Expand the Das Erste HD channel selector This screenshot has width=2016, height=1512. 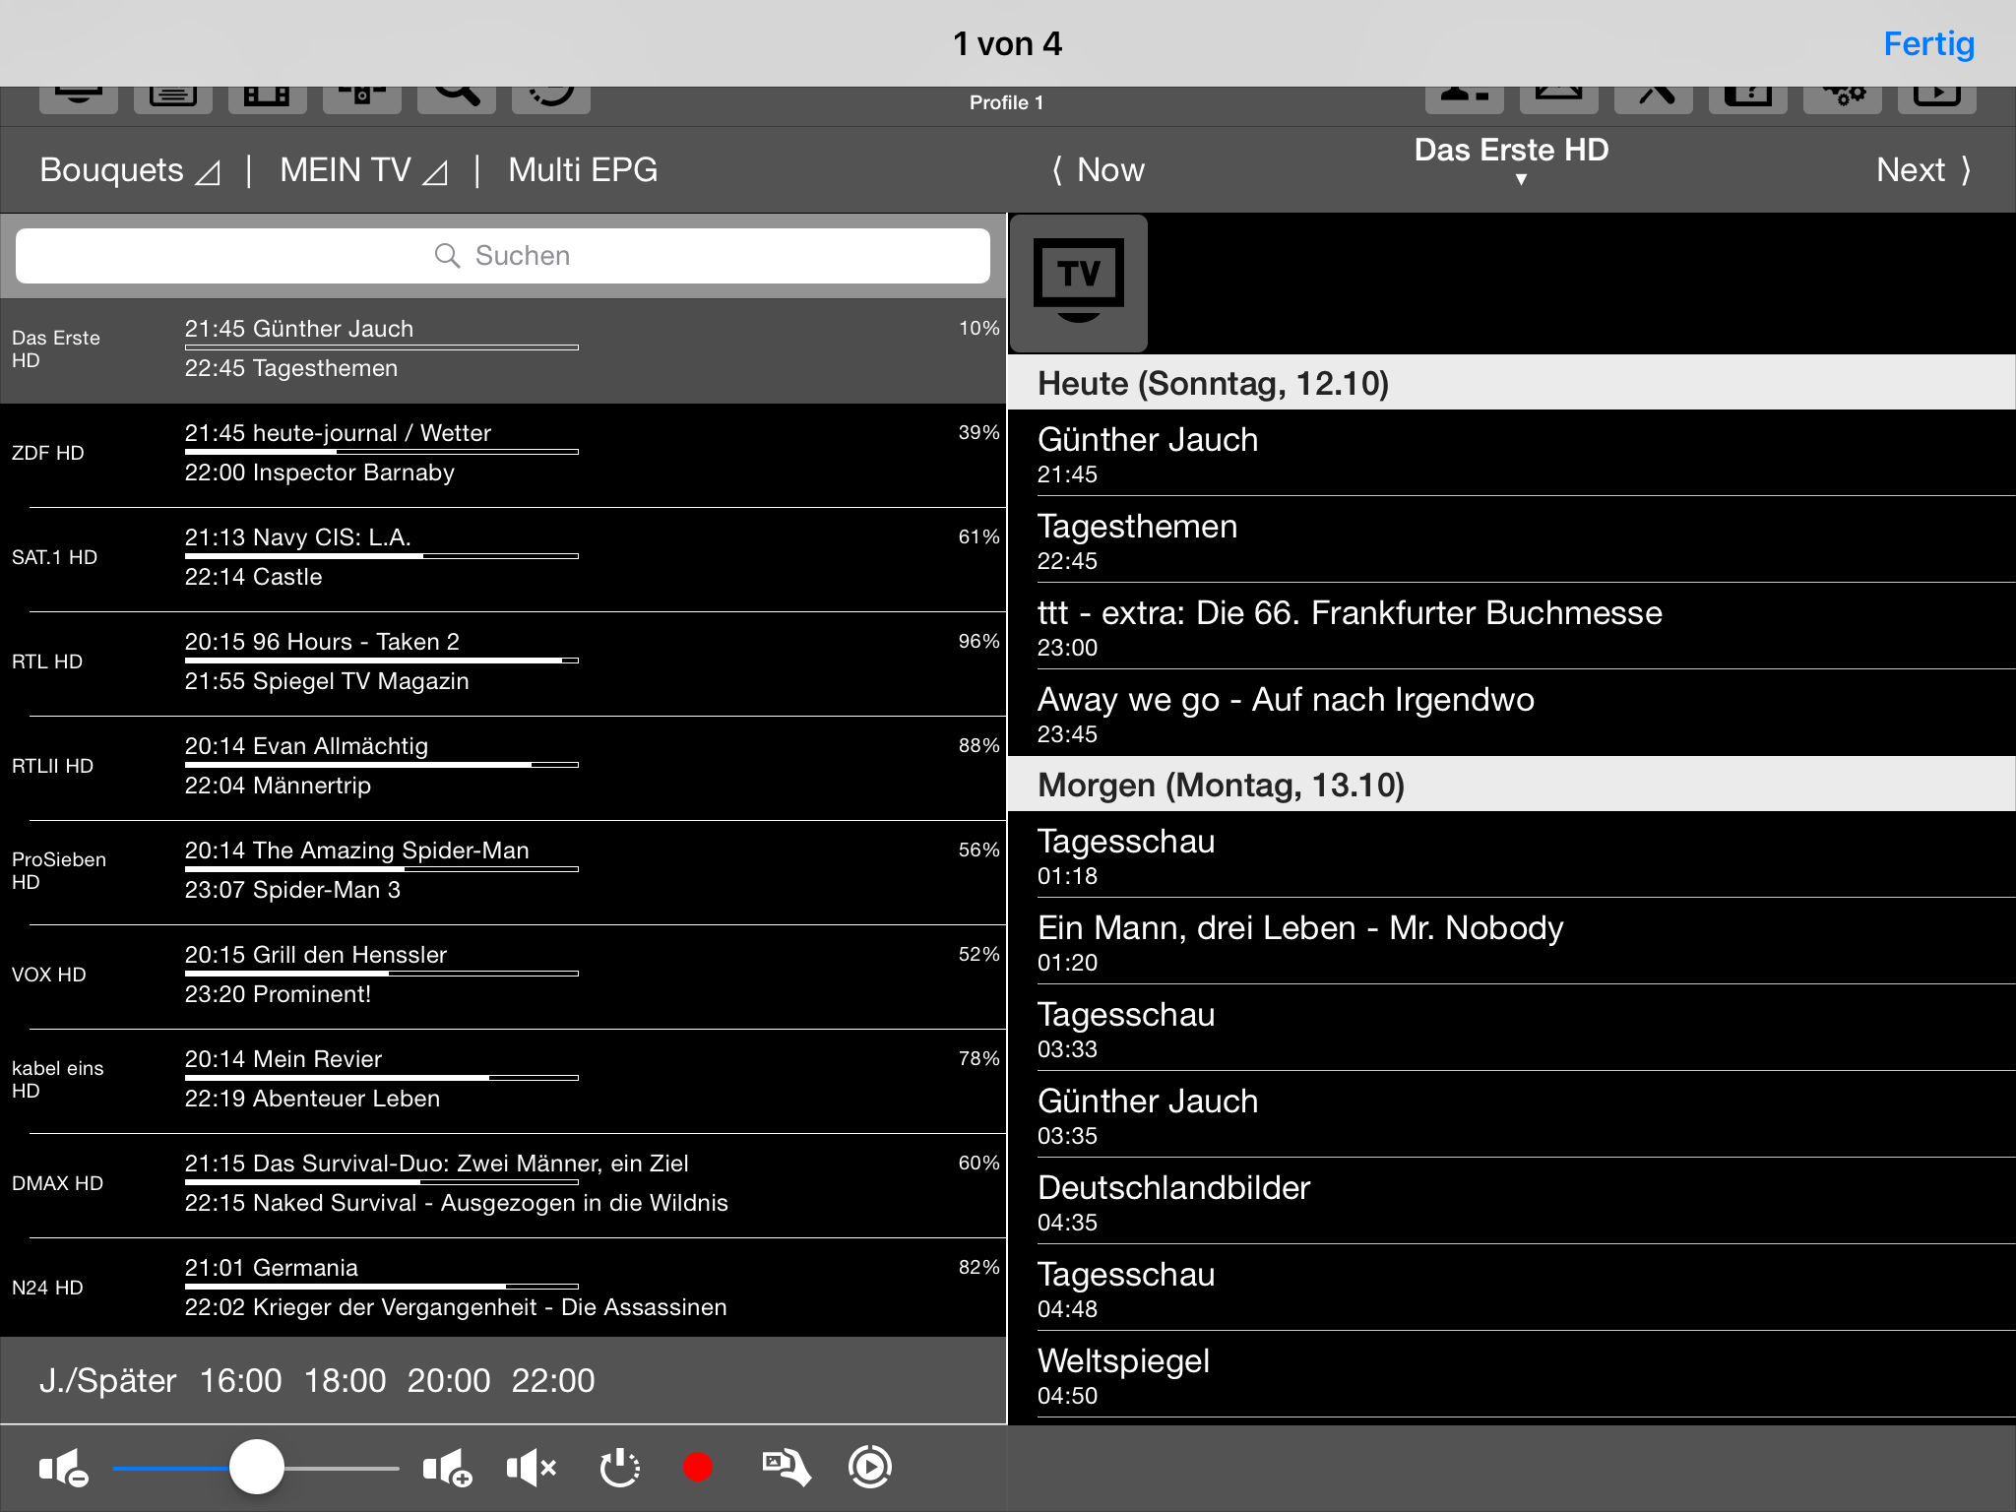[x=1511, y=159]
